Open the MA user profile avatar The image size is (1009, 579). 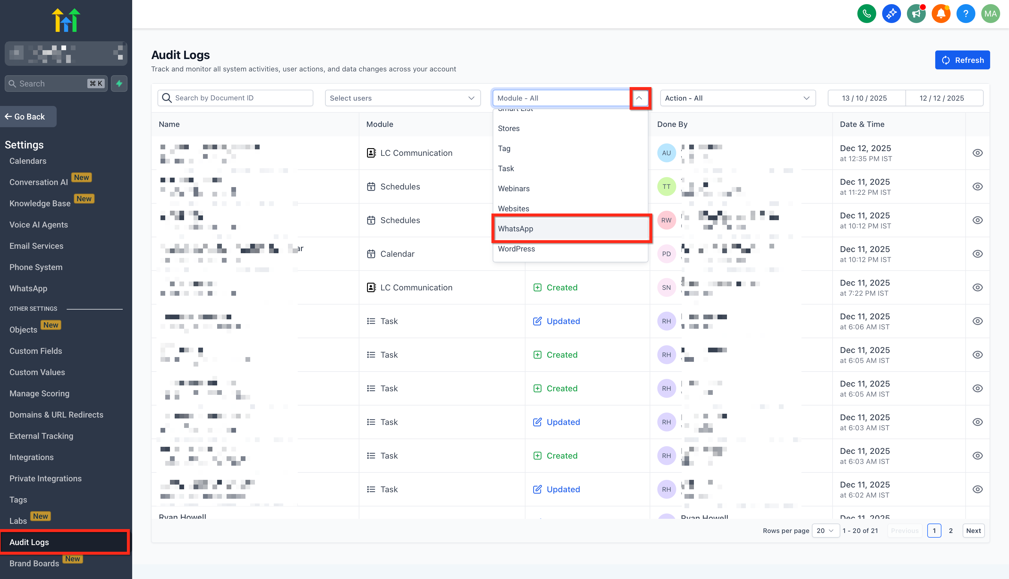click(x=990, y=14)
